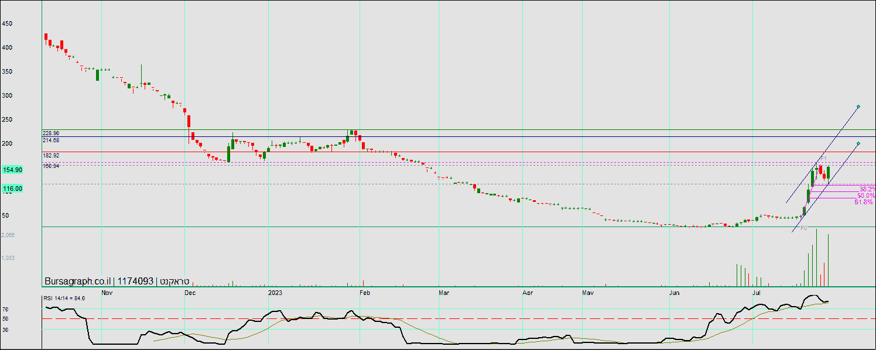The image size is (876, 350).
Task: Select the 160.94 dashed level label
Action: [x=51, y=166]
